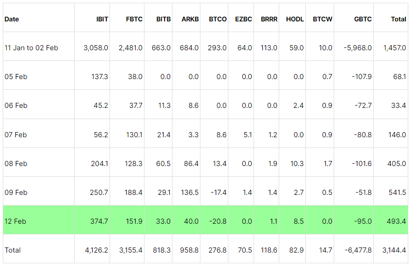Click the grand total 3,144.4 cell
The width and height of the screenshot is (412, 267).
(395, 250)
